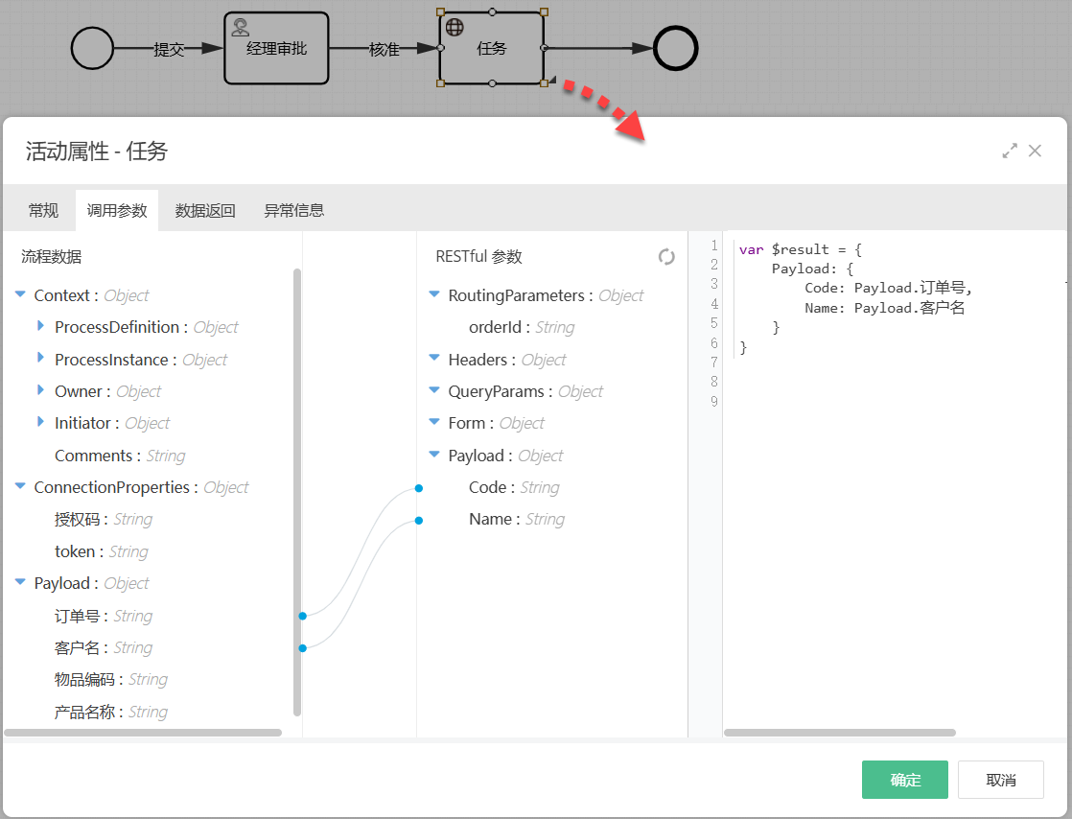Click the 取消 button

(1000, 780)
